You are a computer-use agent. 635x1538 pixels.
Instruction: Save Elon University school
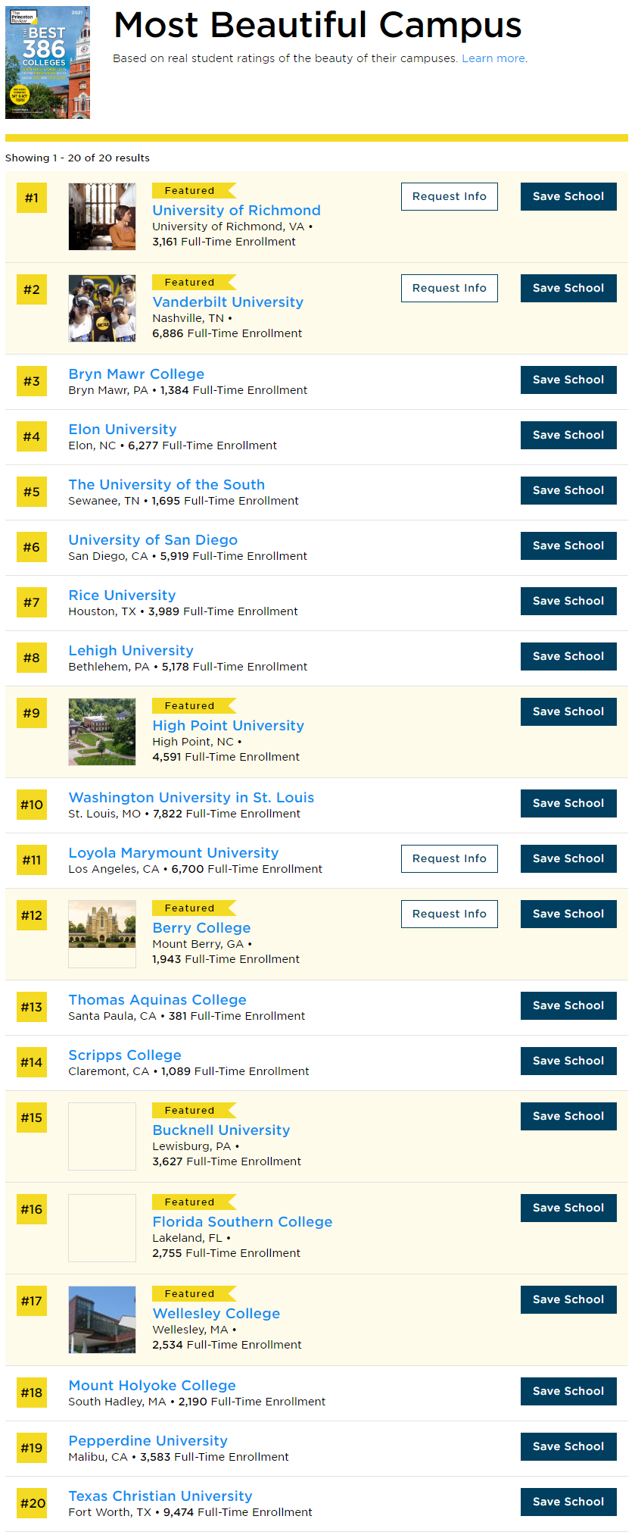coord(568,435)
